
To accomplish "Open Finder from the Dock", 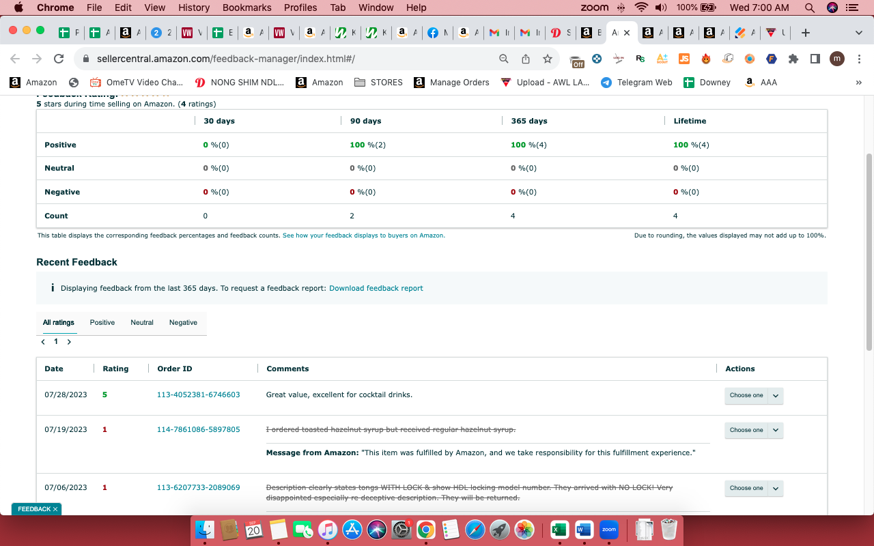I will (205, 529).
